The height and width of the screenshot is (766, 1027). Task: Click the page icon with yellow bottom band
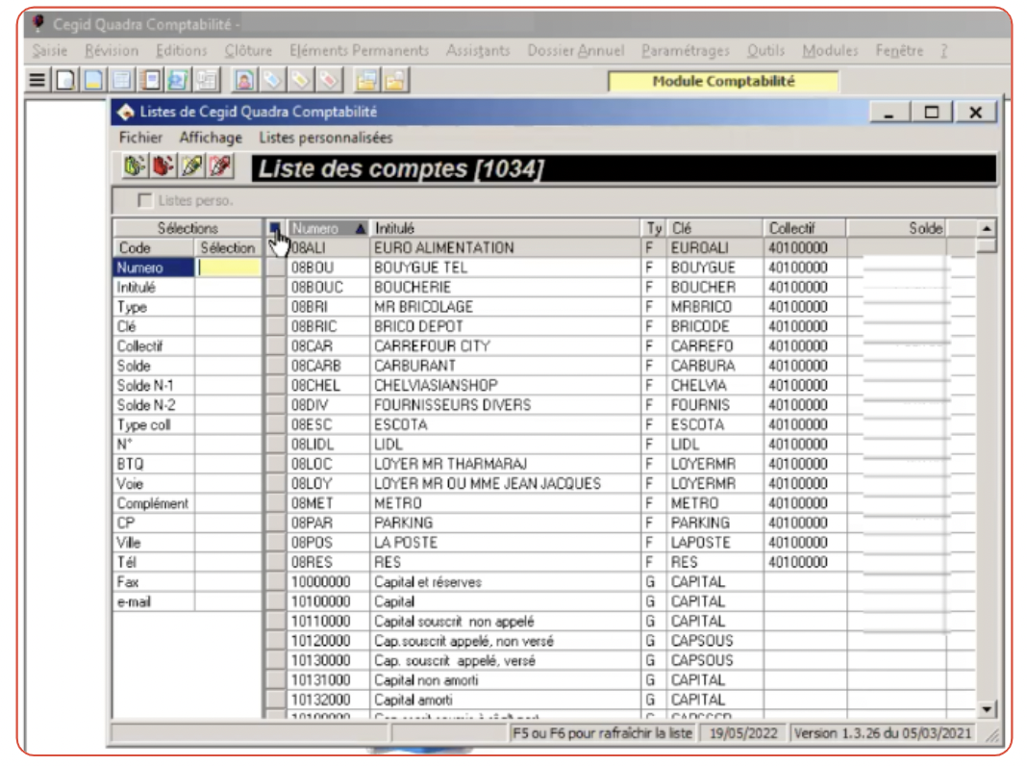(93, 81)
